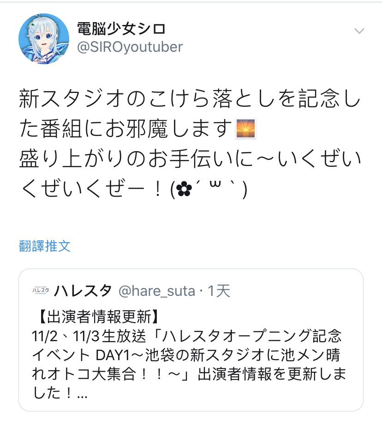Open the @hare_suta handle
The width and height of the screenshot is (382, 423).
(157, 291)
